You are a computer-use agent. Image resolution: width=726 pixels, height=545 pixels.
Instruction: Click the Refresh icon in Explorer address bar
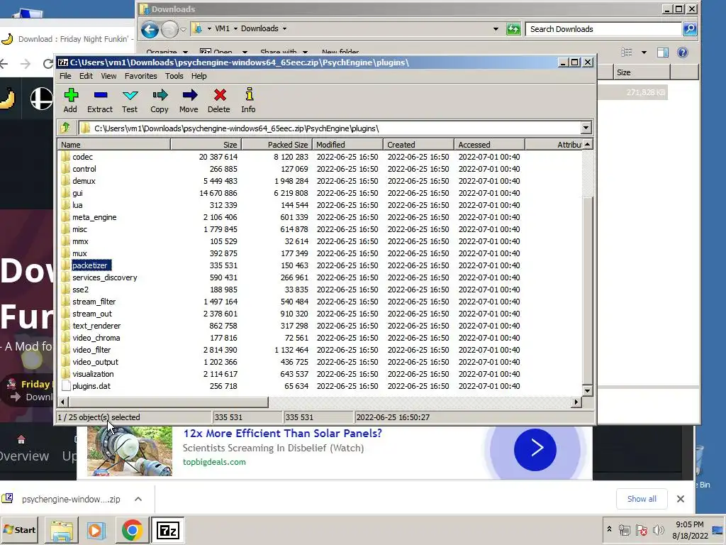point(513,28)
